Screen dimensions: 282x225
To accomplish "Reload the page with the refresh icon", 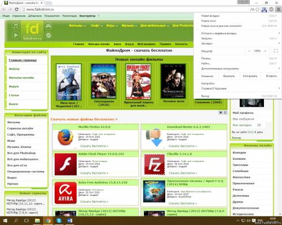I will (16, 9).
